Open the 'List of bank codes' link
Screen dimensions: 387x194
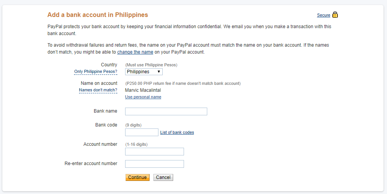click(177, 132)
